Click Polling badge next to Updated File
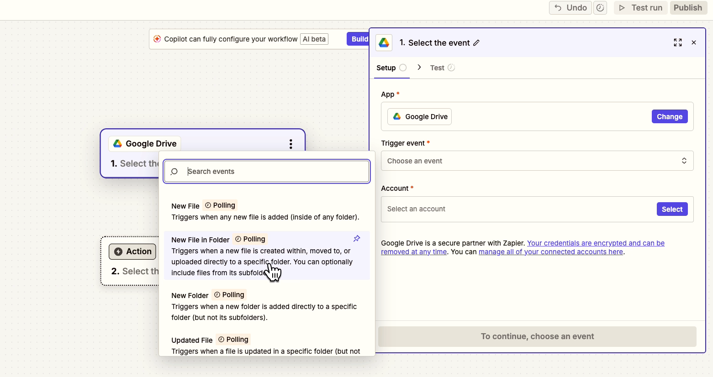Screen dimensions: 713x377 coord(233,340)
